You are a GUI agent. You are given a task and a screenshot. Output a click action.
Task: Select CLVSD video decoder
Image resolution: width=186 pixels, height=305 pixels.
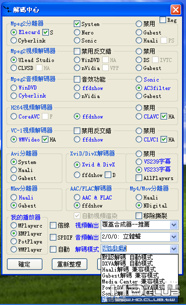(x=13, y=68)
